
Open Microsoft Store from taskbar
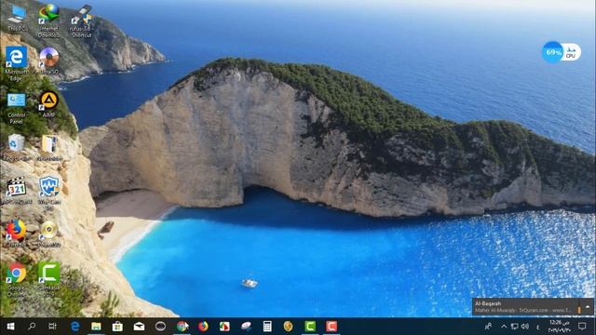click(x=117, y=327)
